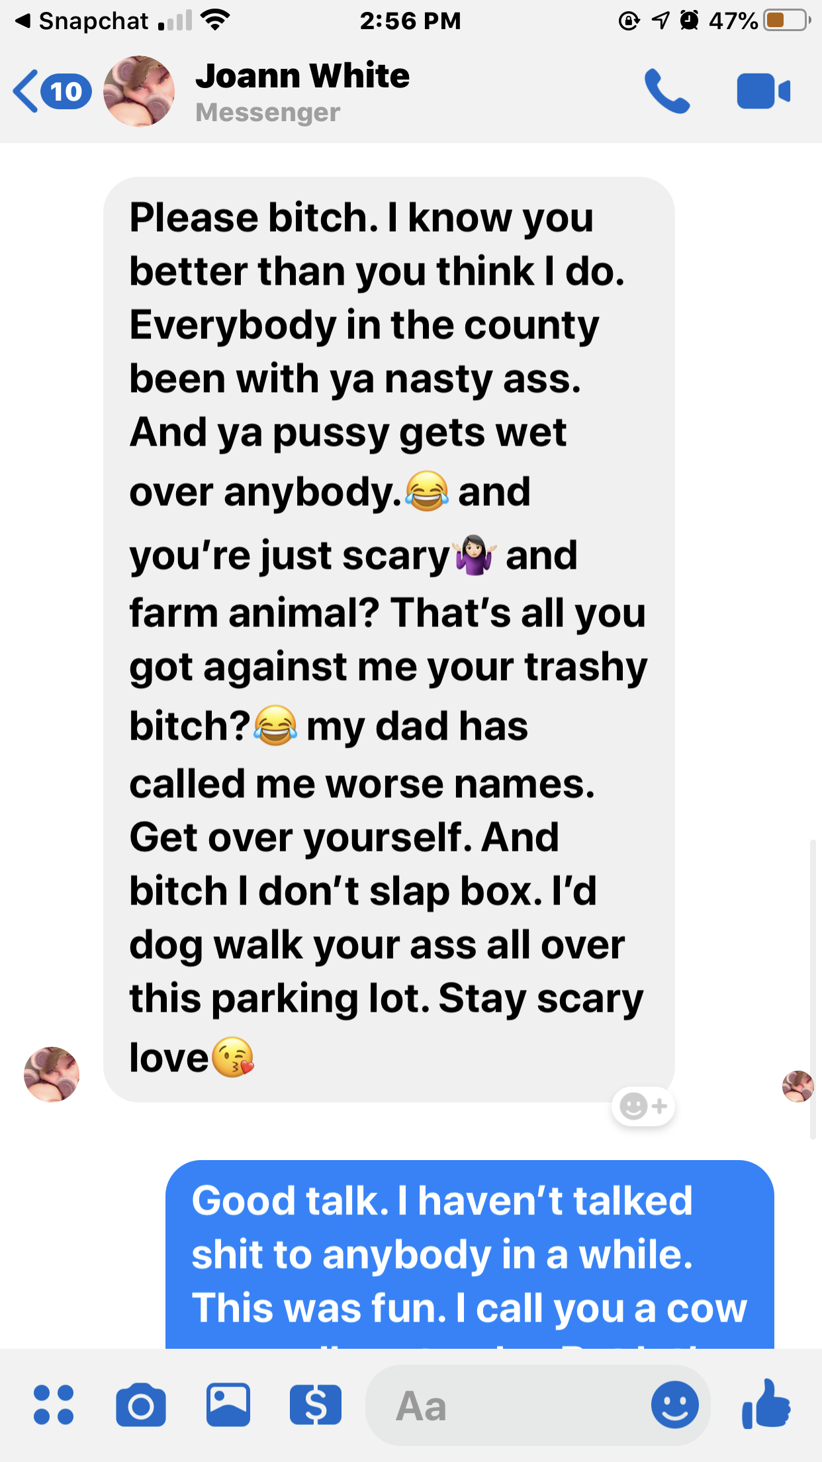The height and width of the screenshot is (1462, 822).
Task: Send a thumbs-up like
Action: pyautogui.click(x=766, y=1403)
